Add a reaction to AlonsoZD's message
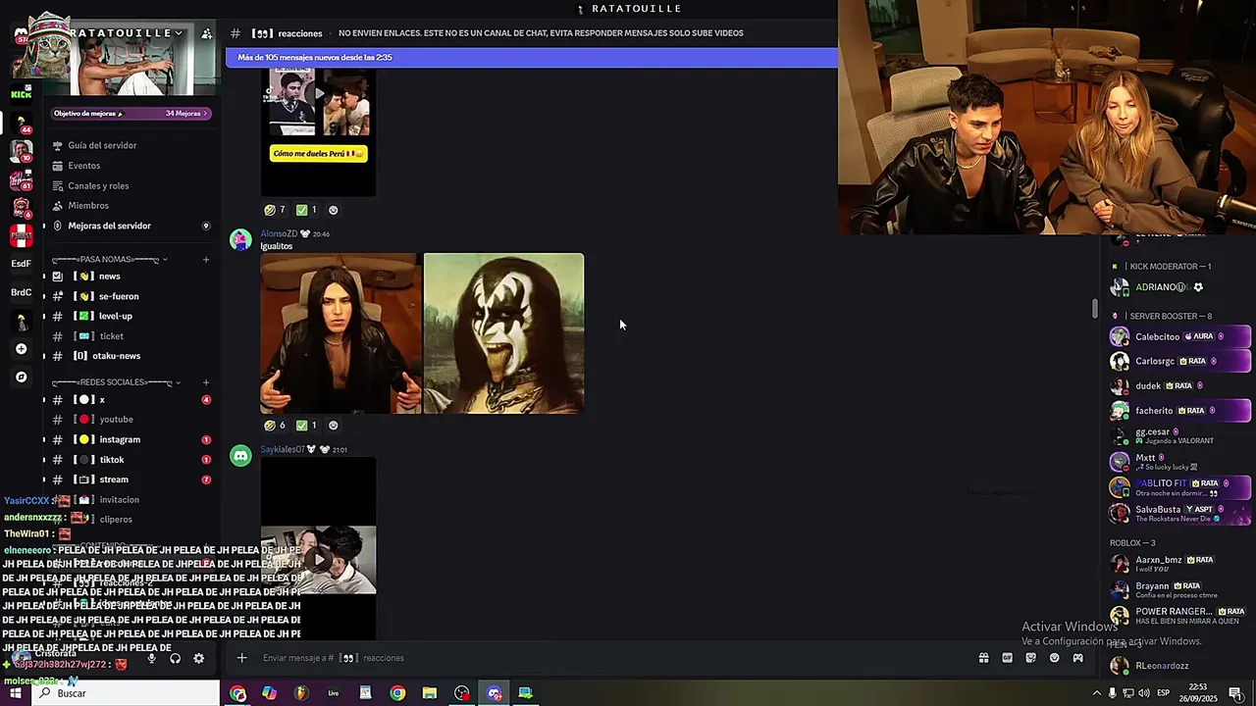The image size is (1256, 706). coord(333,426)
